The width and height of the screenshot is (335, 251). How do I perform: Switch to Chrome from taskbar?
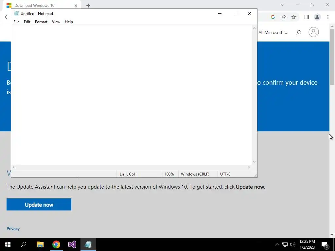[x=56, y=244]
